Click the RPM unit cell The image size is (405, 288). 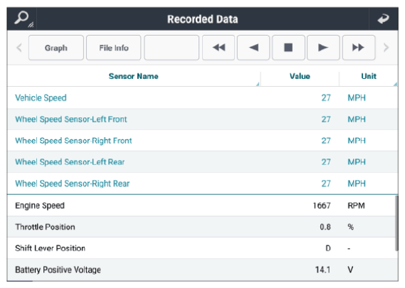(x=356, y=206)
